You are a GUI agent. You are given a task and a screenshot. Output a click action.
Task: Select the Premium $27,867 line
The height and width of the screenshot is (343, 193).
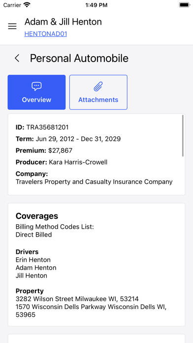pos(44,150)
